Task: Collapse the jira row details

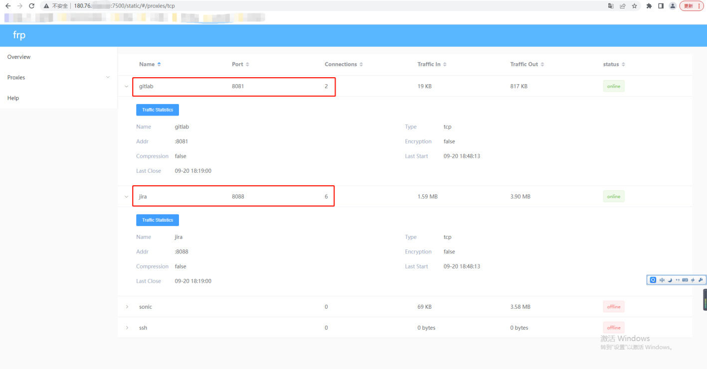Action: pyautogui.click(x=127, y=197)
